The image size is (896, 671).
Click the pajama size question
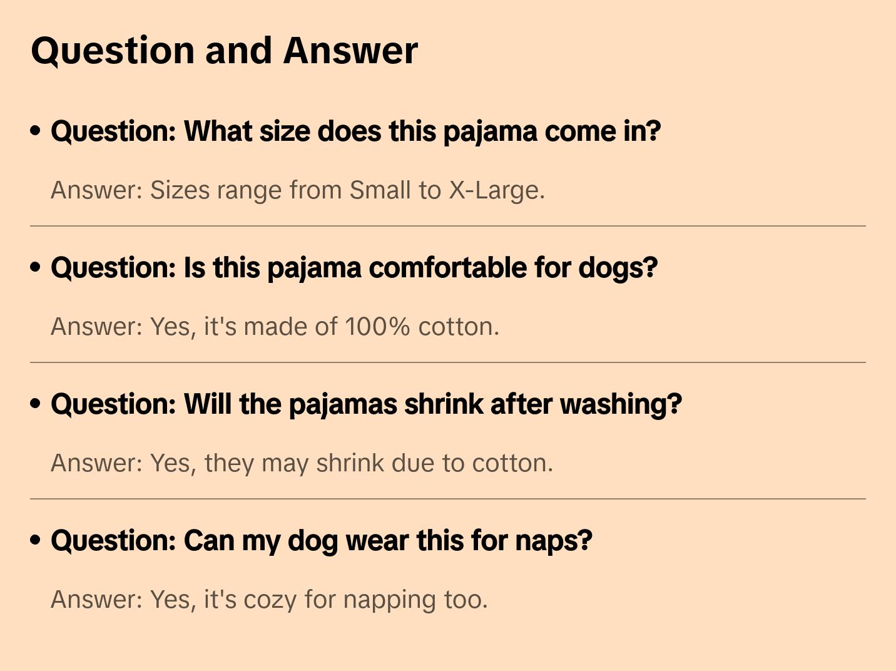tap(355, 131)
